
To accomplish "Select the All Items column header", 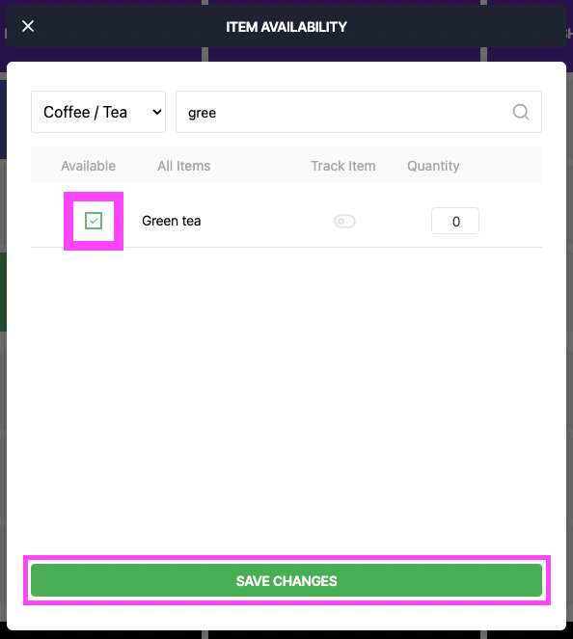I will [184, 166].
